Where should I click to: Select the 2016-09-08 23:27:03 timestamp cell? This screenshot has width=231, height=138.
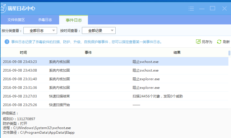point(20,96)
